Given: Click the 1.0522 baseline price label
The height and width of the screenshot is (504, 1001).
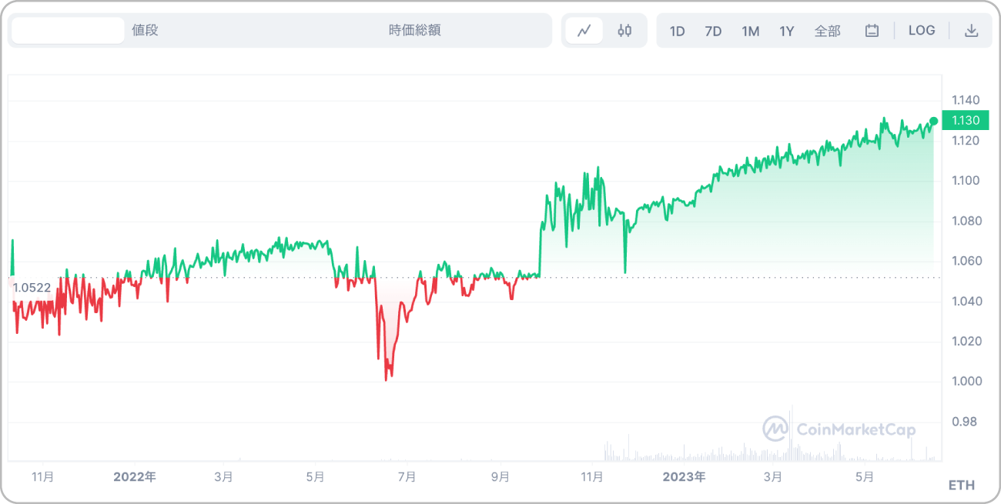Looking at the screenshot, I should pos(32,288).
